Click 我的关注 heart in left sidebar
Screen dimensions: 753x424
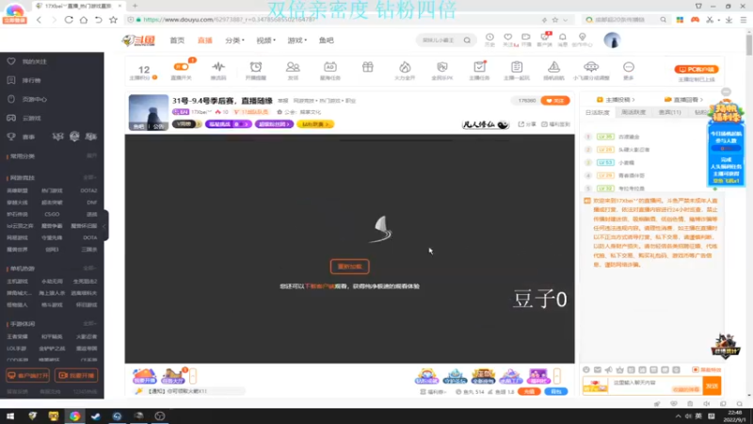click(27, 61)
